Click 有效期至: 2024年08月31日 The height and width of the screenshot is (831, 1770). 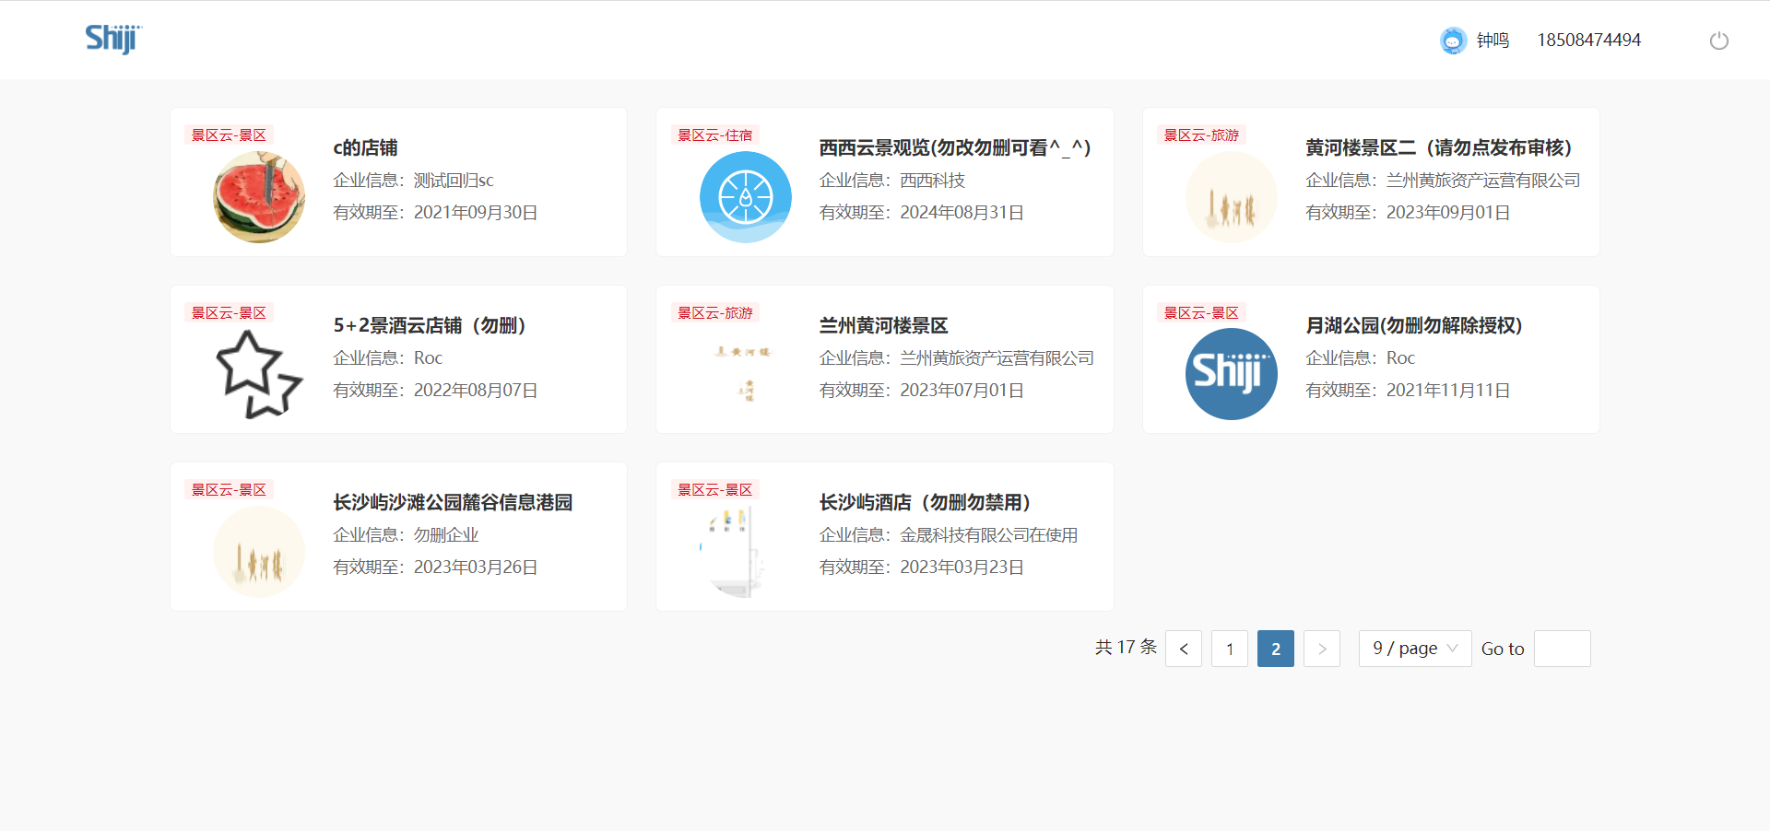[922, 213]
